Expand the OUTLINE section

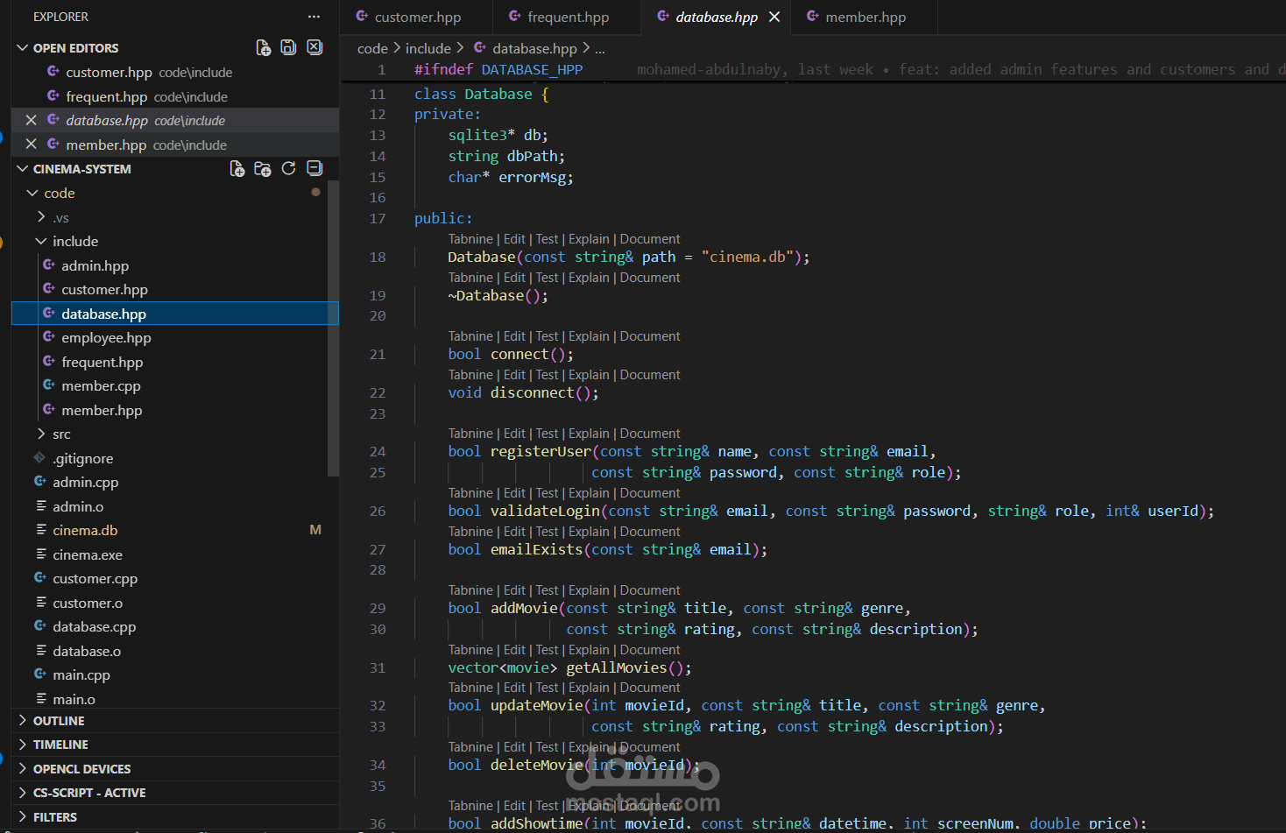coord(59,721)
